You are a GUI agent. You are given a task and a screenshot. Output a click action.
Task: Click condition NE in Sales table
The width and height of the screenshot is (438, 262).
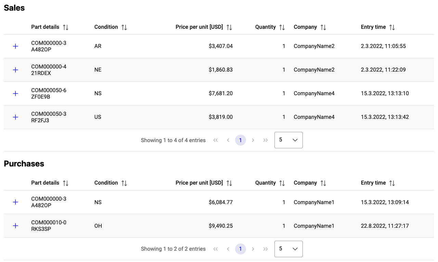click(x=98, y=70)
